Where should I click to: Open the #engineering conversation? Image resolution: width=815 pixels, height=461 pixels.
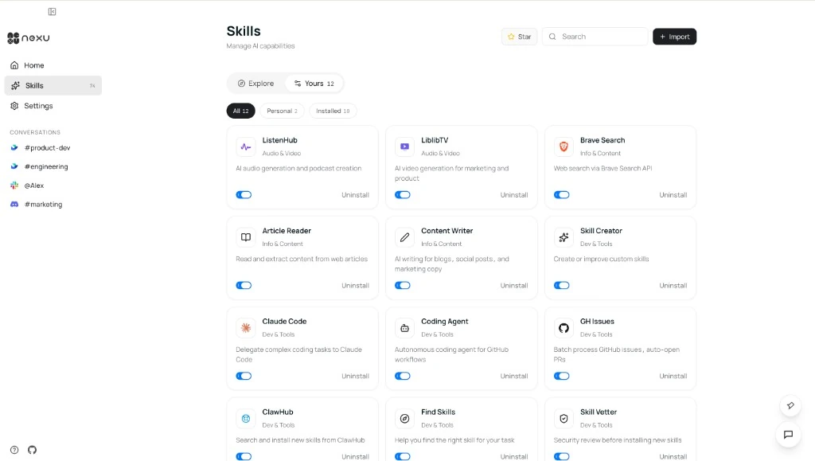(46, 167)
